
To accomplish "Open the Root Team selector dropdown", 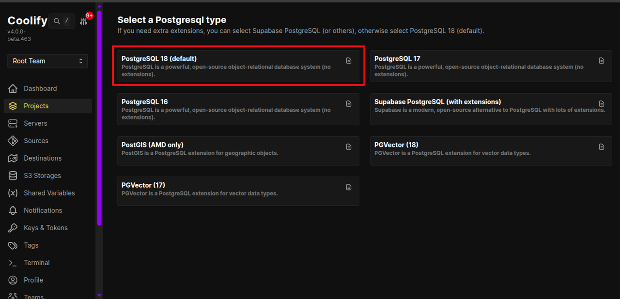I will point(47,61).
